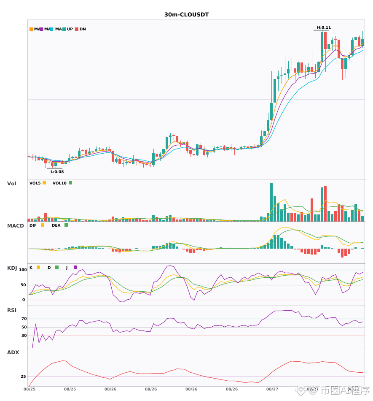Image resolution: width=373 pixels, height=401 pixels.
Task: Select the VOL5 legend text
Action: (x=35, y=183)
